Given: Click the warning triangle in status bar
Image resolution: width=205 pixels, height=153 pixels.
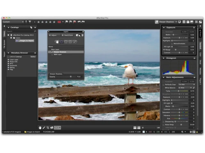Looking at the screenshot, I should (x=197, y=132).
